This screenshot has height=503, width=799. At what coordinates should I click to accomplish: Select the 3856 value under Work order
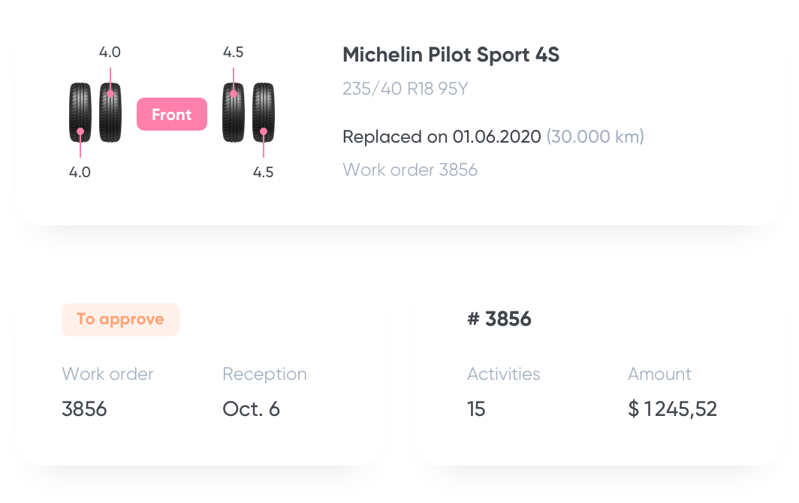pos(84,409)
